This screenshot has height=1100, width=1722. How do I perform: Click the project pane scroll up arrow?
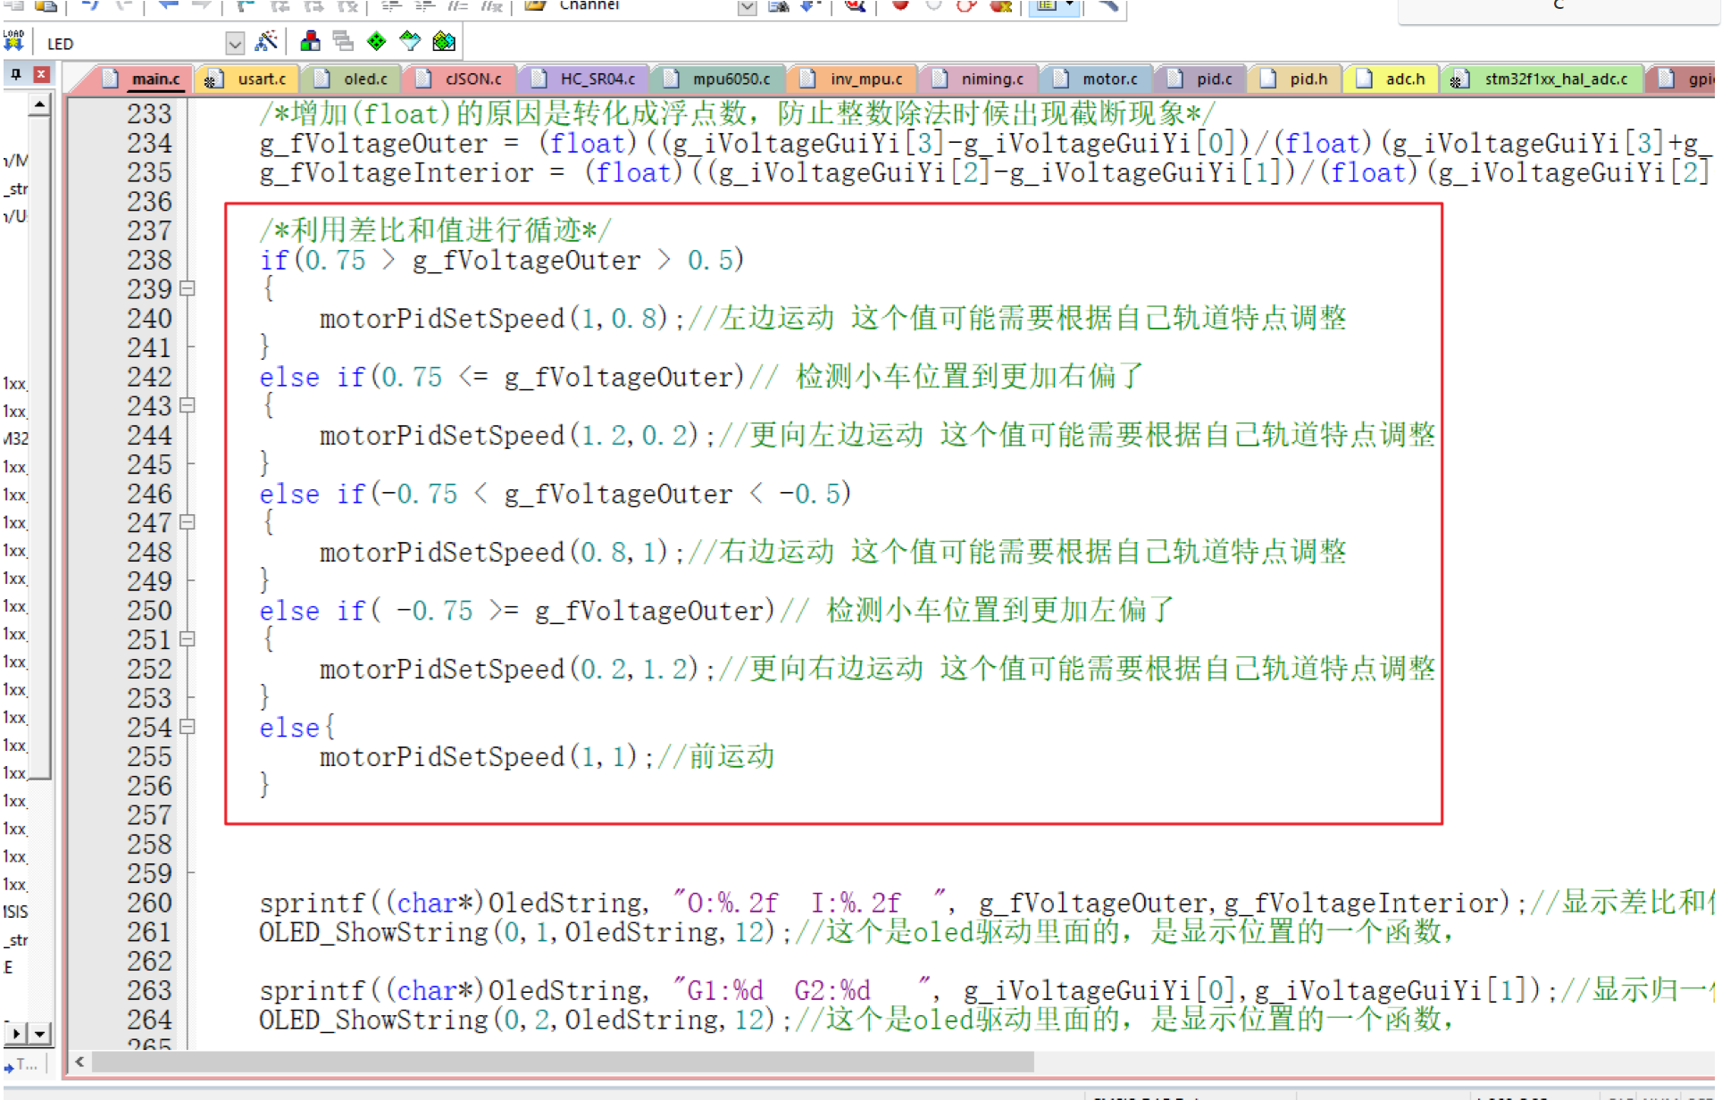click(x=39, y=105)
